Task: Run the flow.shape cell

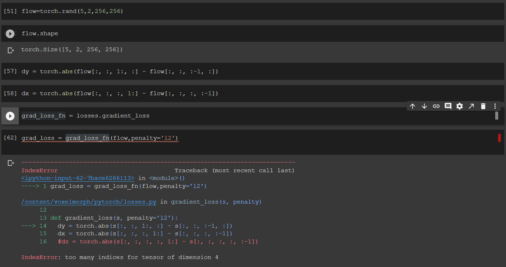Action: point(10,33)
